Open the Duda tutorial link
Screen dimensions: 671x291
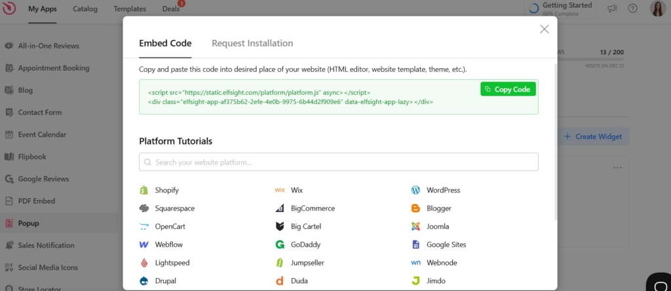tap(299, 281)
